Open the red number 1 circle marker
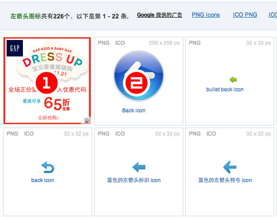The height and width of the screenshot is (218, 277). point(47,83)
